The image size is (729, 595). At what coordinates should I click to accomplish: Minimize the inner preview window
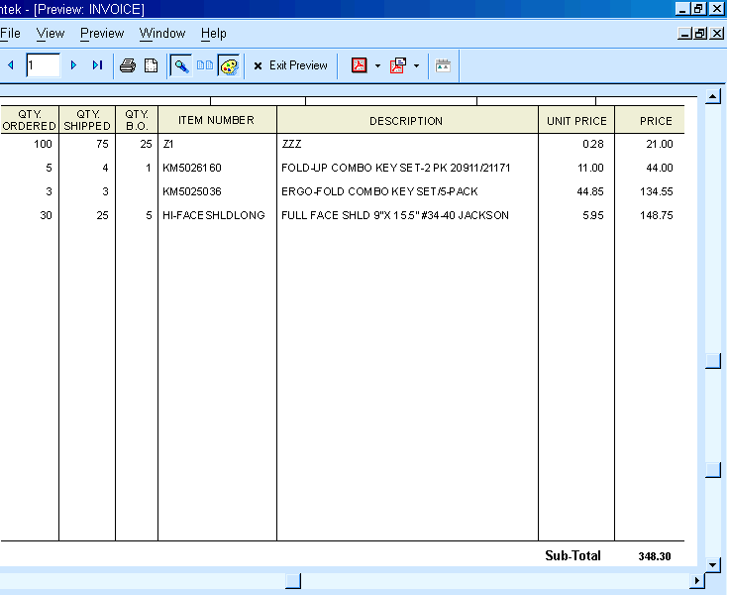684,34
